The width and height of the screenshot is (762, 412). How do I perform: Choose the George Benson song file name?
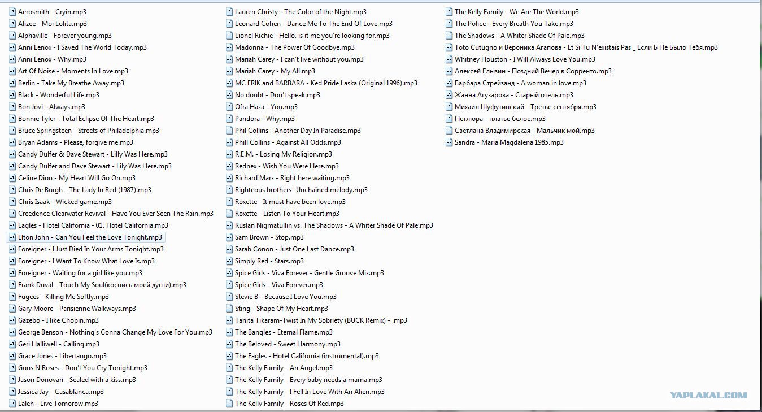point(115,332)
